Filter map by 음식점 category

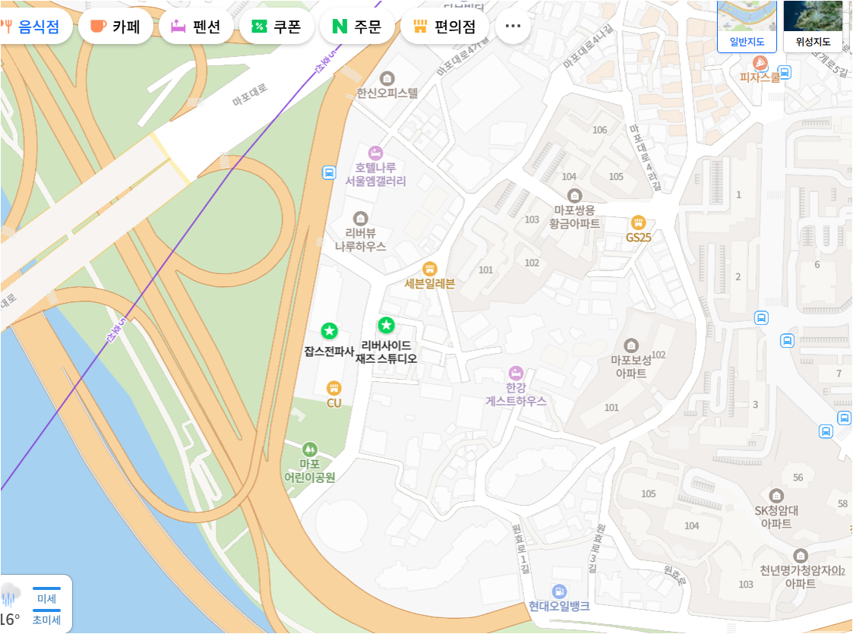pyautogui.click(x=33, y=26)
